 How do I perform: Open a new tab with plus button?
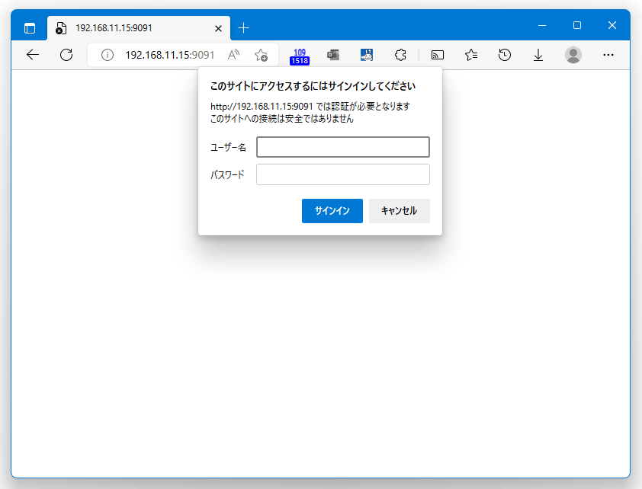(x=244, y=28)
